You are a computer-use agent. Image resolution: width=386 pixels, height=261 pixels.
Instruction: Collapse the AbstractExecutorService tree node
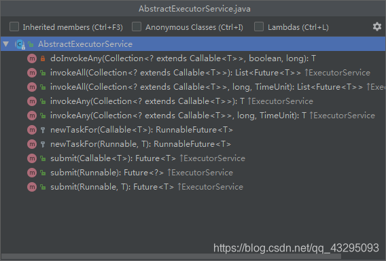point(6,44)
